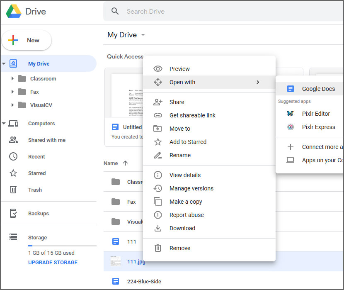Toggle Name column sort arrow

coord(126,163)
